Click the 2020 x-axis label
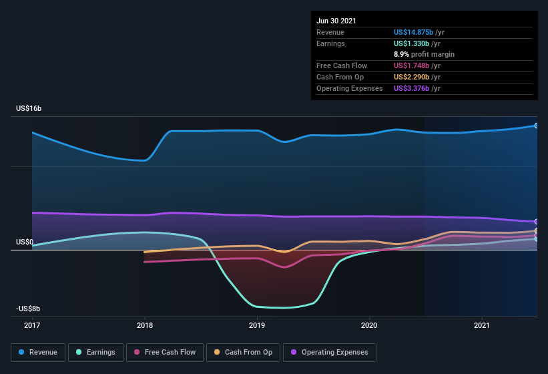 coord(369,325)
